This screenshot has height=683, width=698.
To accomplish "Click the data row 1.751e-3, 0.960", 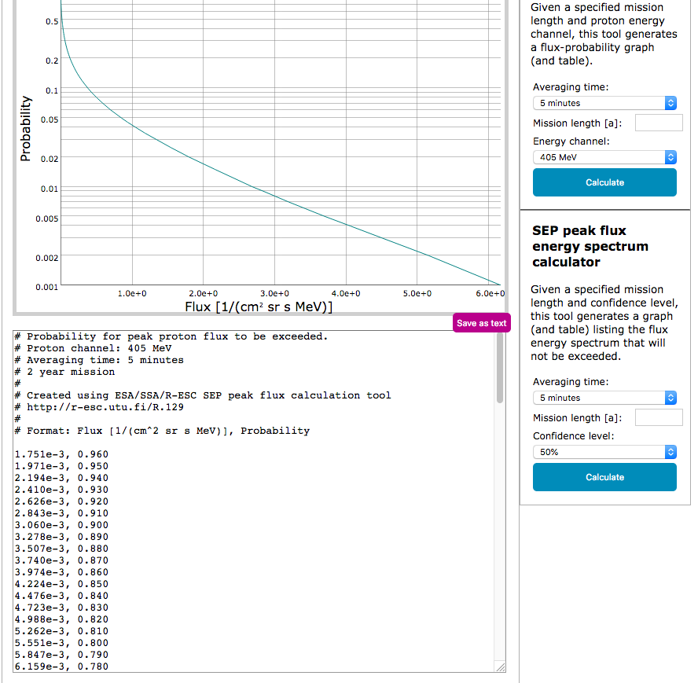I will (x=61, y=454).
